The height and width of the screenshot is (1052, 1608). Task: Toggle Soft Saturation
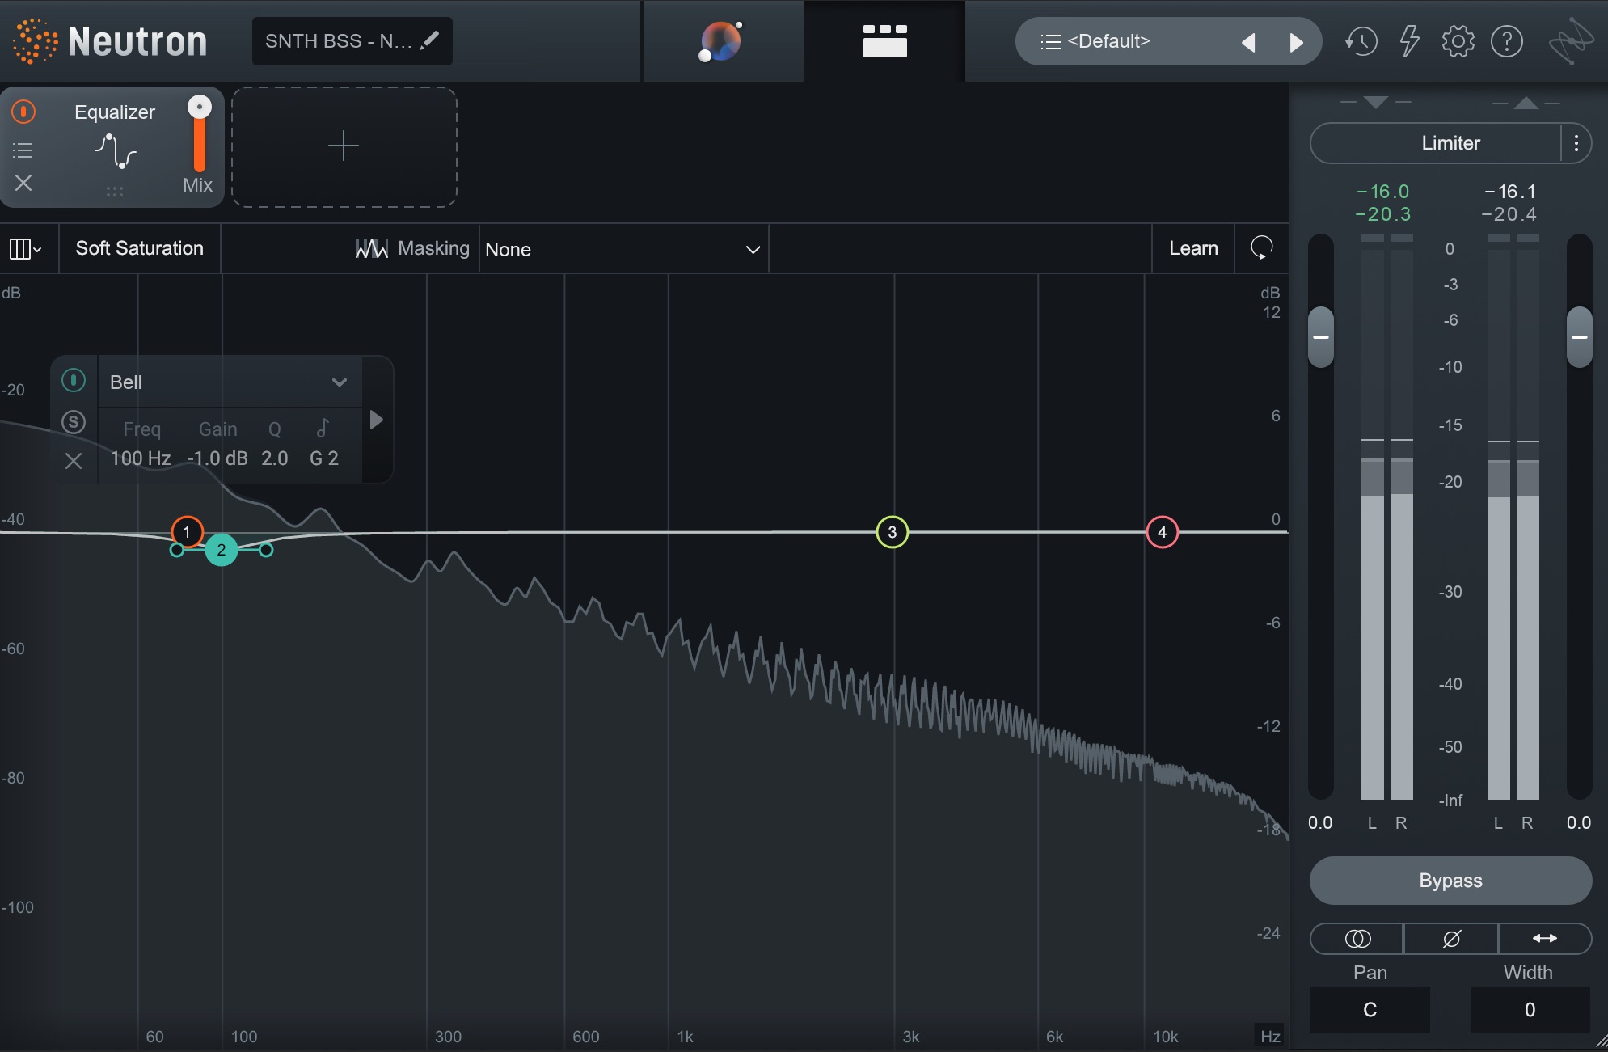(x=139, y=248)
